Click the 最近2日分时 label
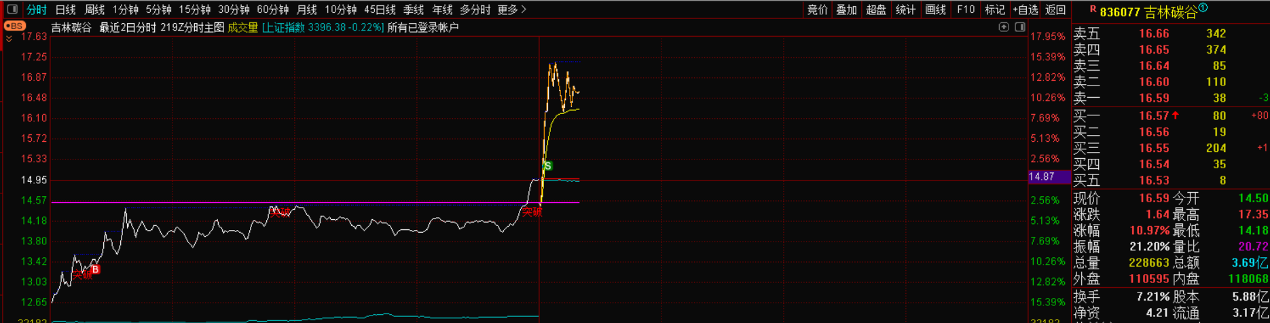 128,28
